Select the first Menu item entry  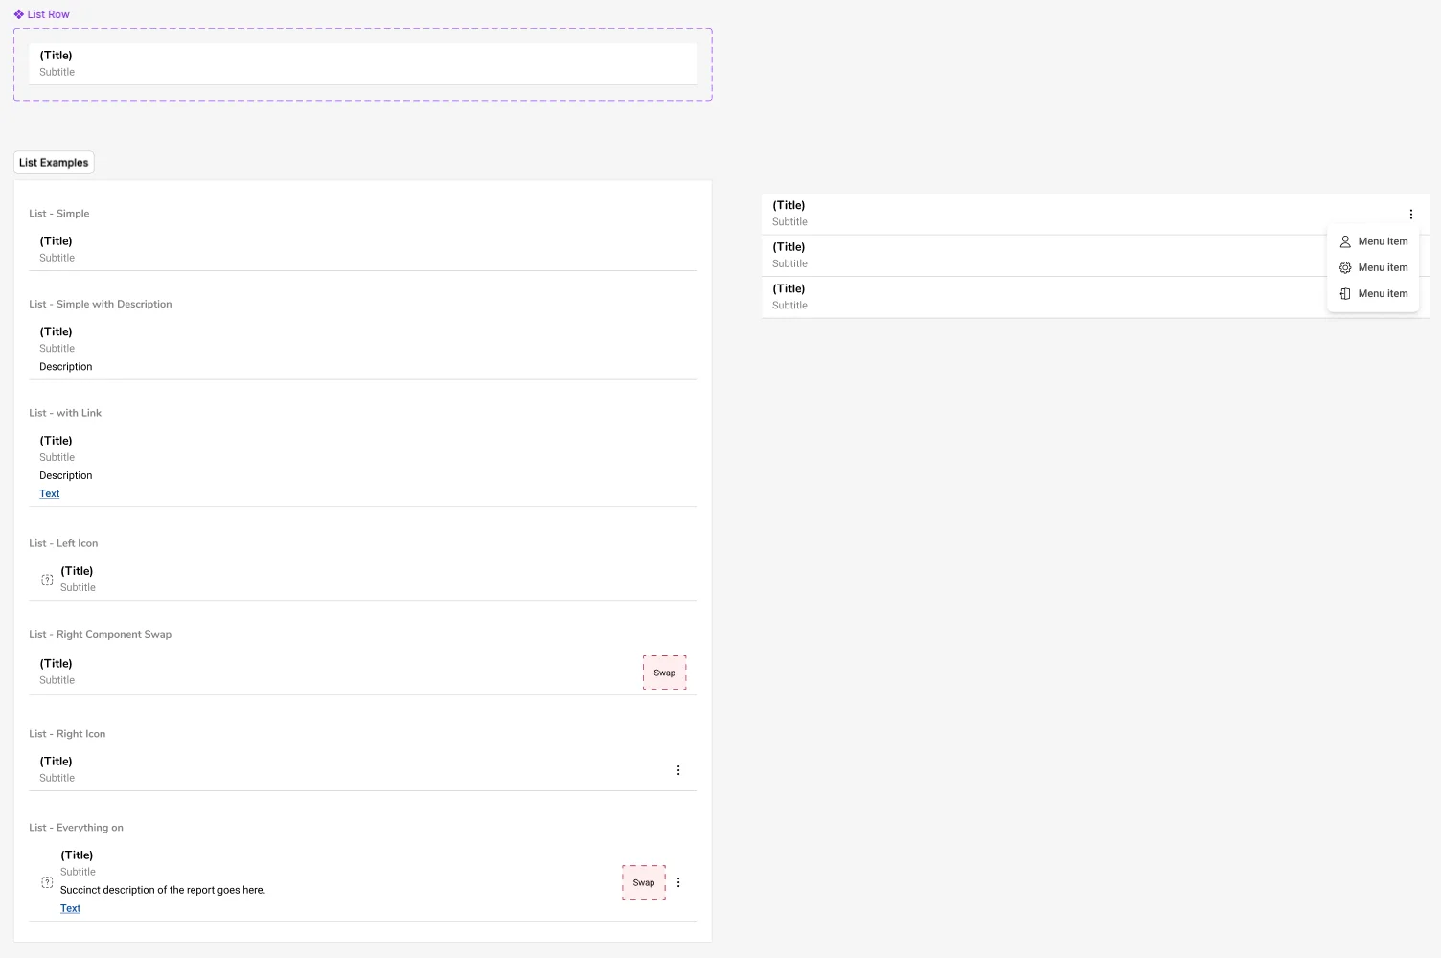tap(1383, 241)
